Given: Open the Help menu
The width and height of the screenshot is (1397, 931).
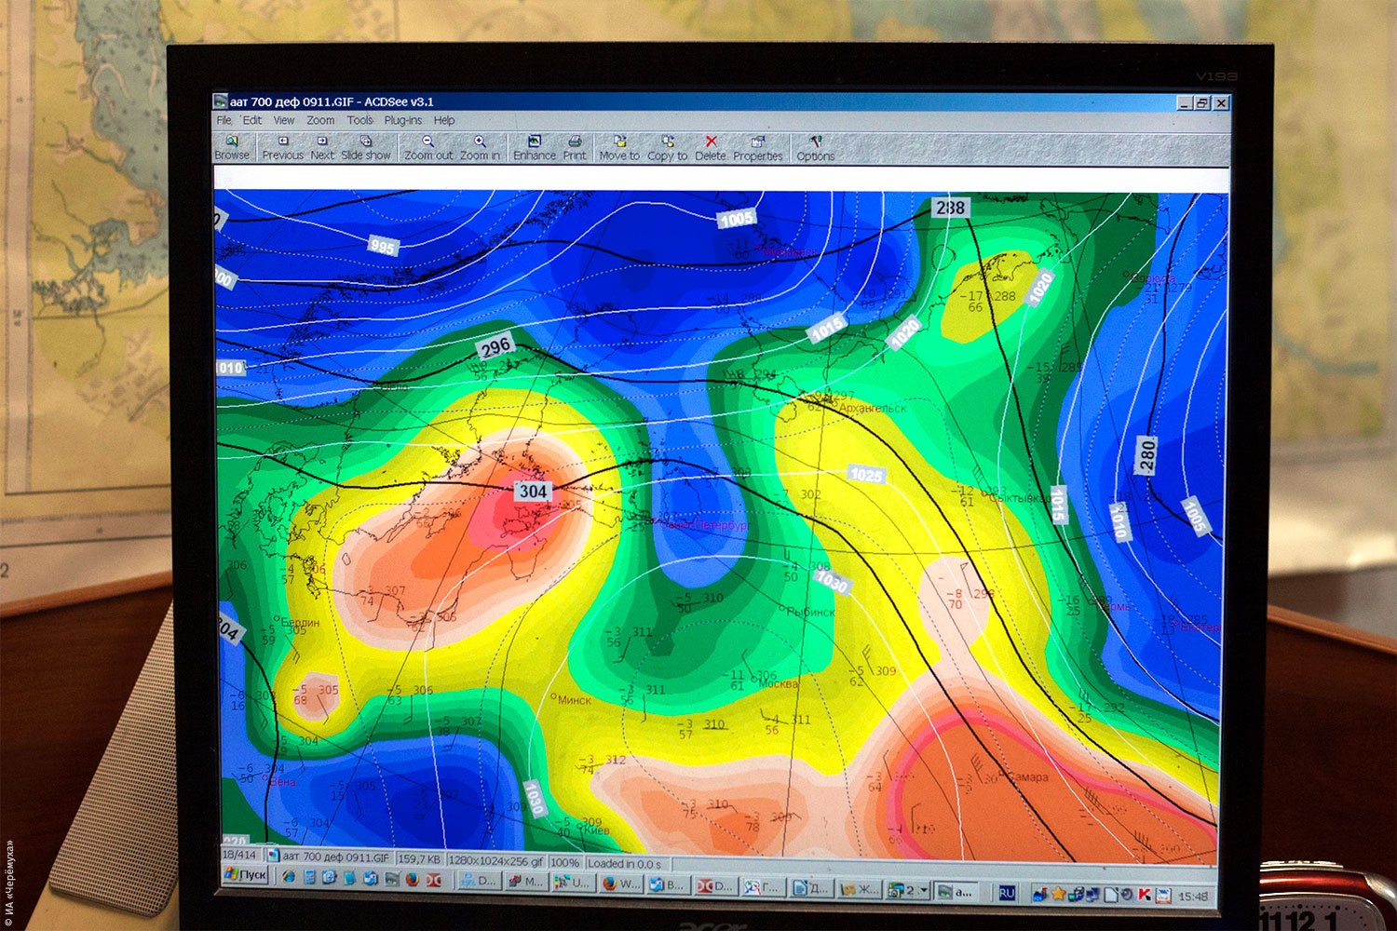Looking at the screenshot, I should pyautogui.click(x=444, y=120).
